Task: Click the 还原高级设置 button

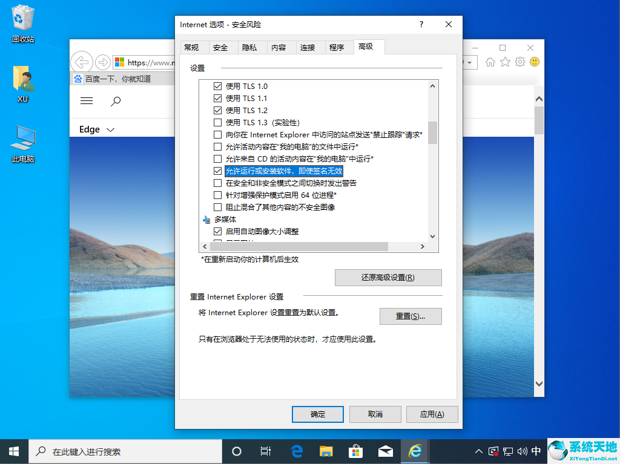Action: [388, 277]
